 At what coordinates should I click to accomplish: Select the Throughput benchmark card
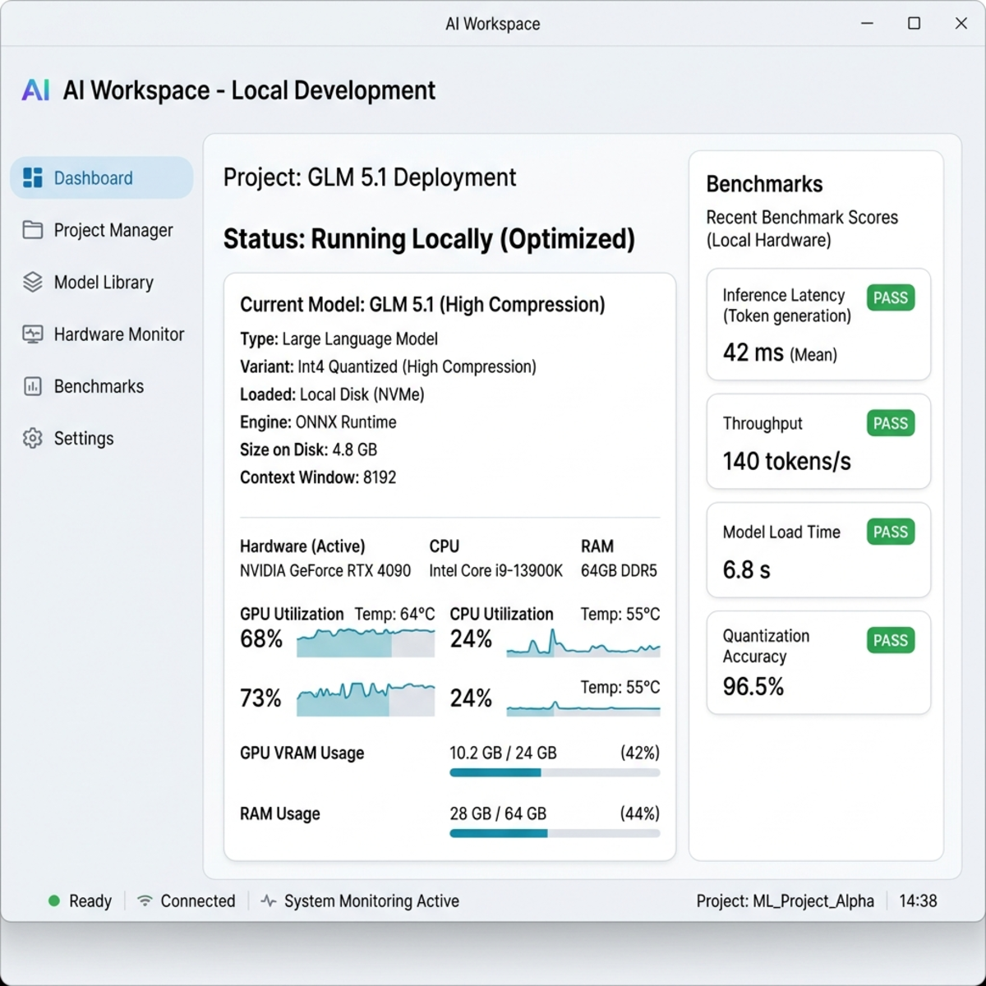(x=818, y=441)
